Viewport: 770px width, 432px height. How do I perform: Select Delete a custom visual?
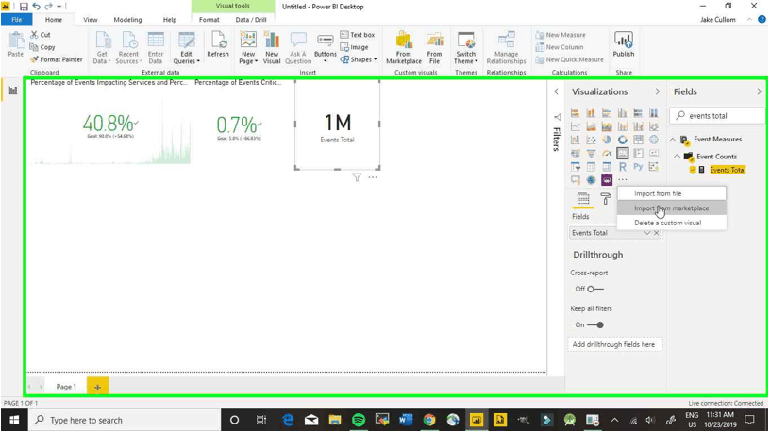[671, 223]
